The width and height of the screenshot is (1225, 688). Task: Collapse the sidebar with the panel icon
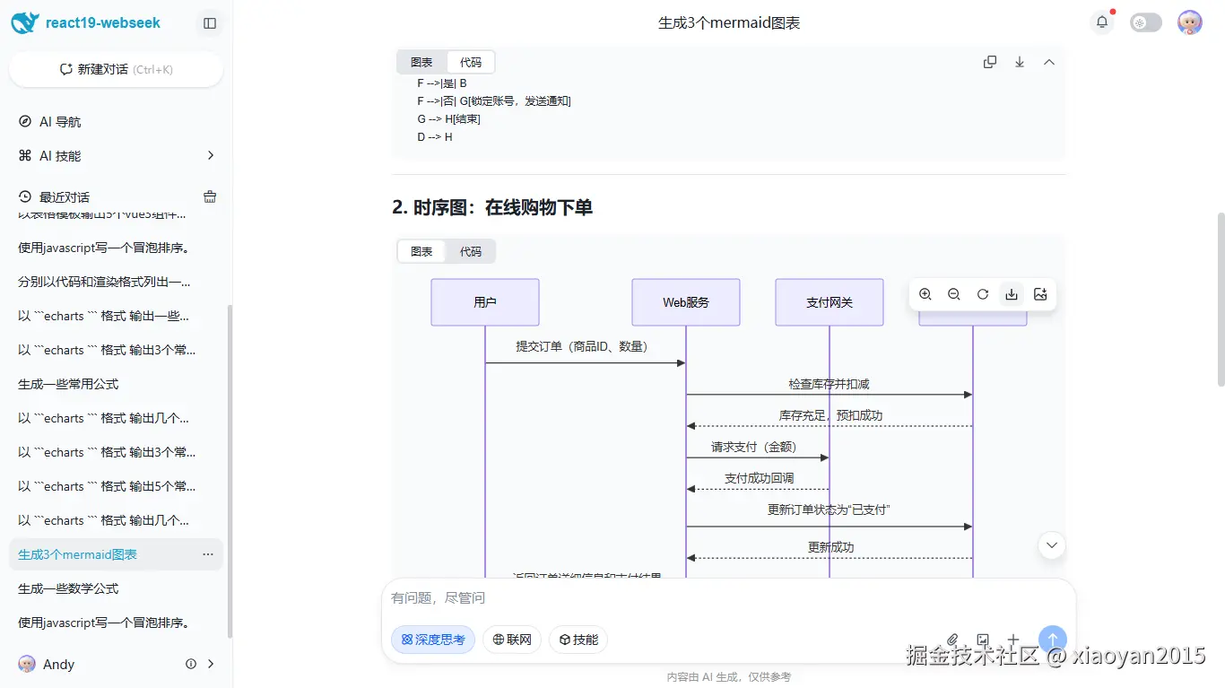210,23
